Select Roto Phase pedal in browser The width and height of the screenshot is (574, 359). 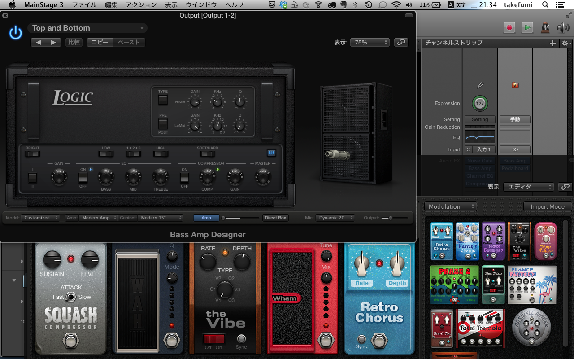[493, 285]
